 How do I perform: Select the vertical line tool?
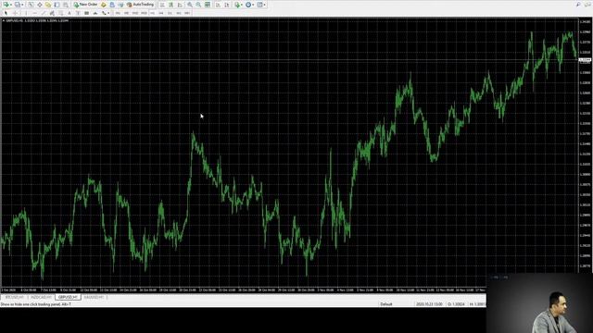coord(26,13)
